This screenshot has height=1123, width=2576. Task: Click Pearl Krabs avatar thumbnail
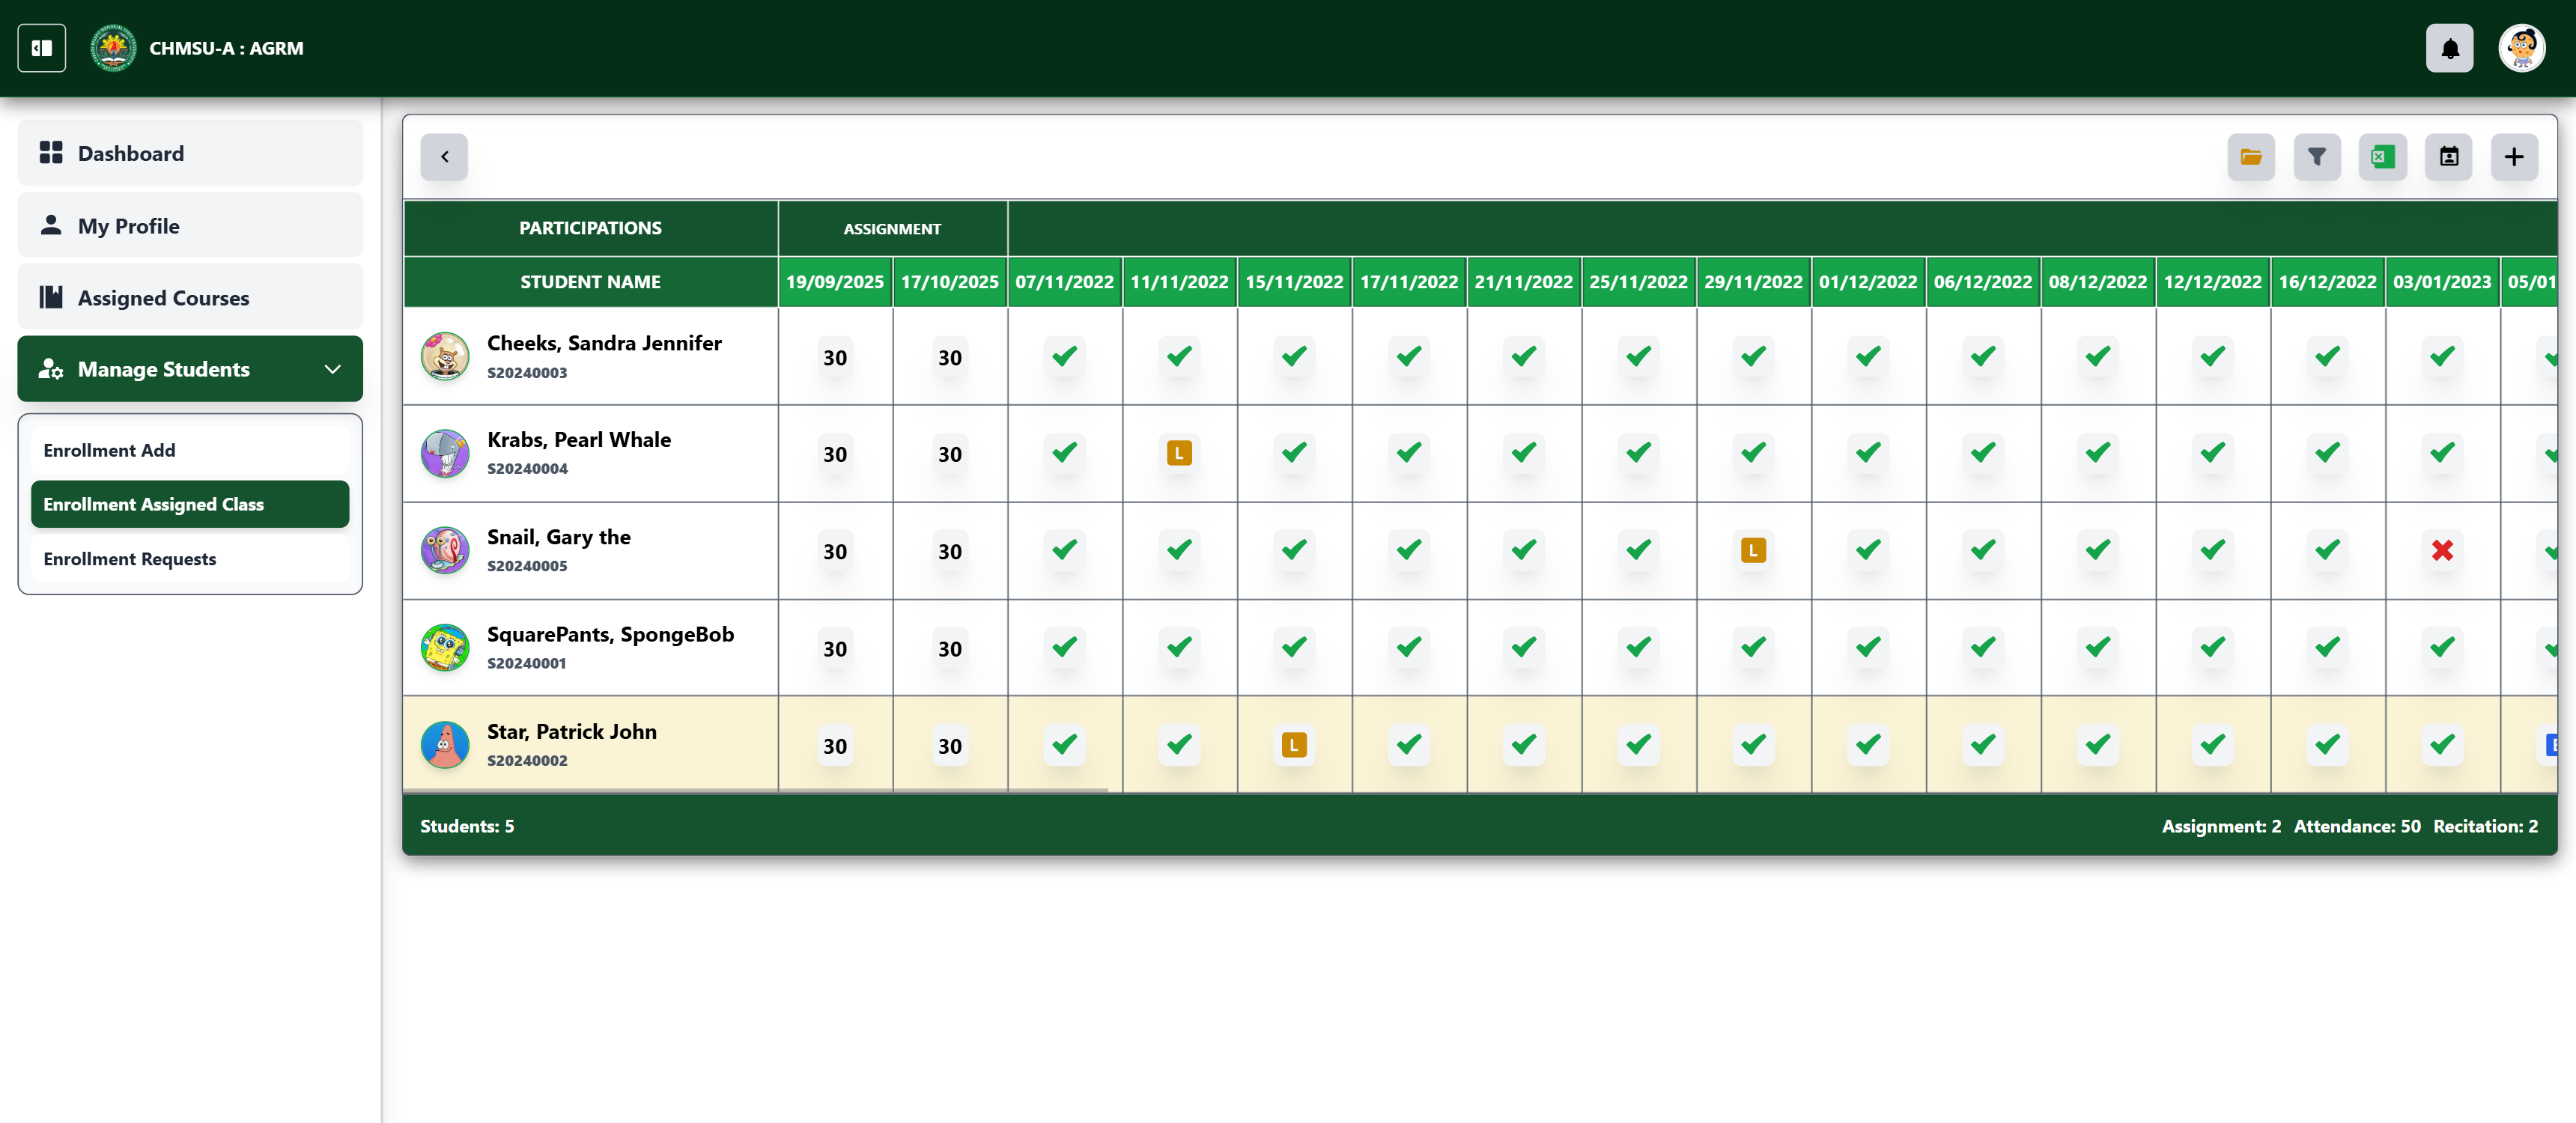pyautogui.click(x=445, y=453)
